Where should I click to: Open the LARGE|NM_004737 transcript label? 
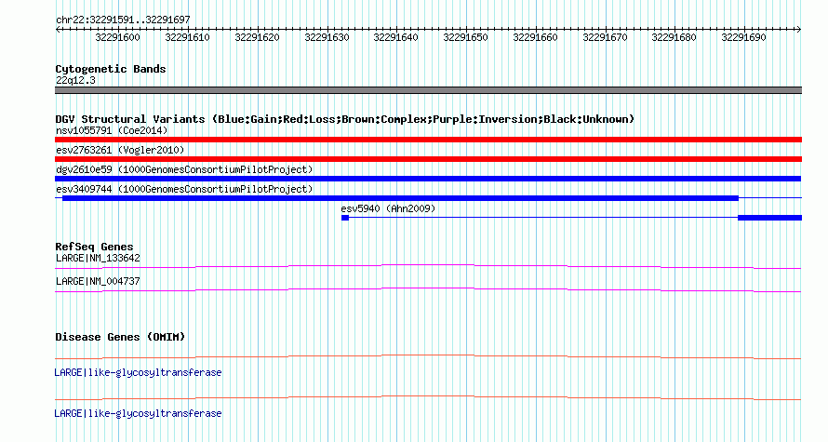click(x=98, y=281)
